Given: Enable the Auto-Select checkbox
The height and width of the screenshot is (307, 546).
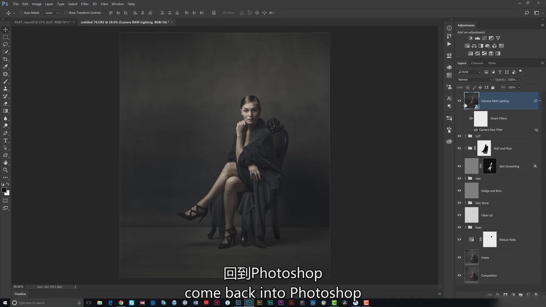Looking at the screenshot, I should pos(21,13).
